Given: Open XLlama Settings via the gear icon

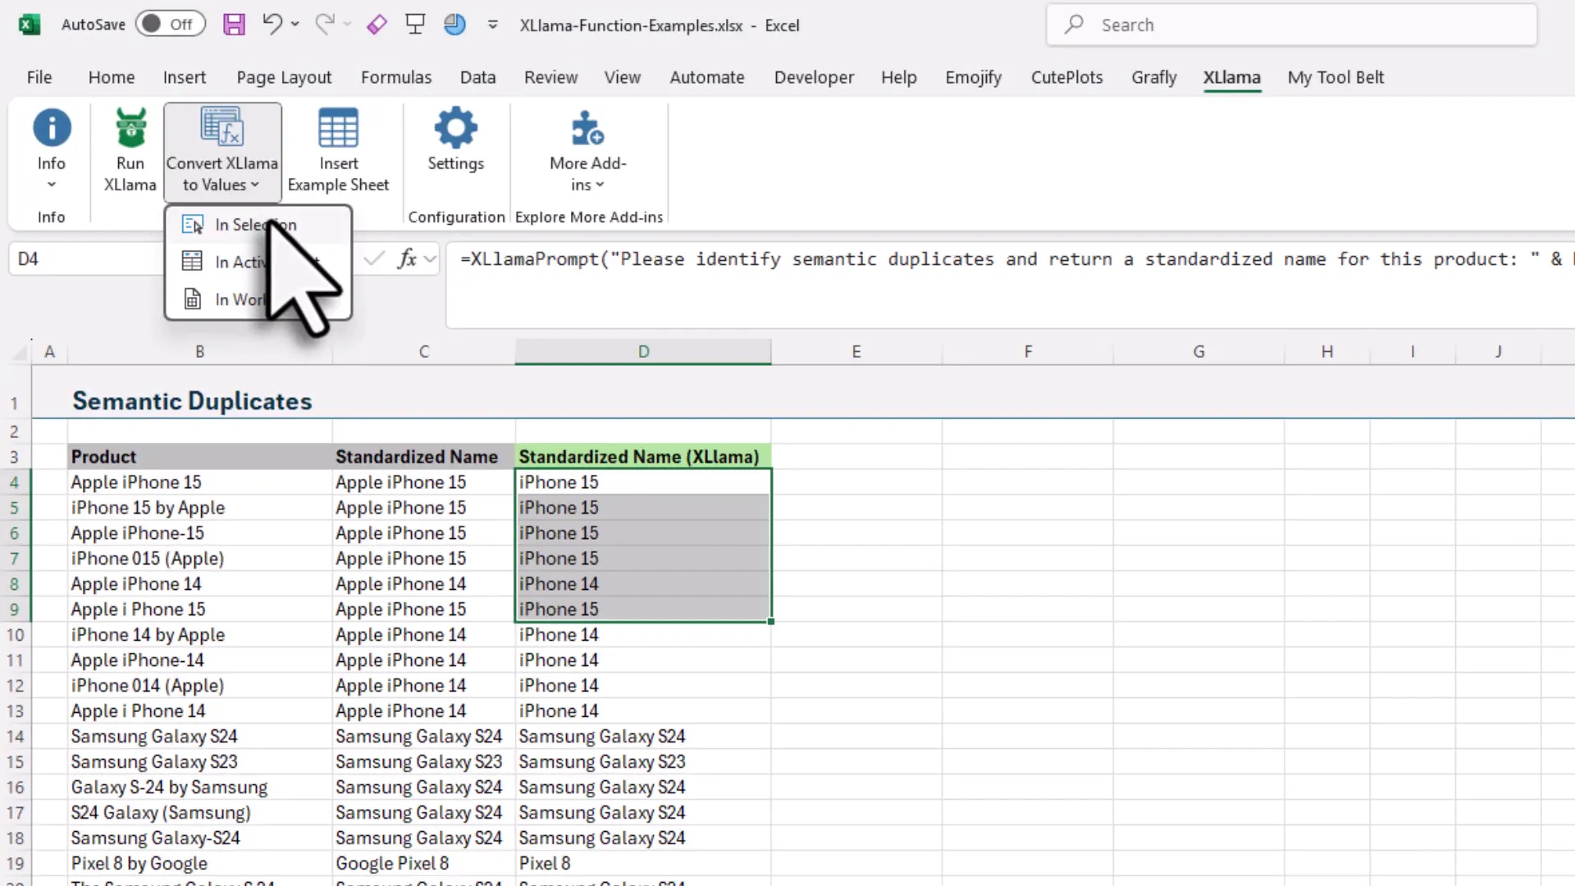Looking at the screenshot, I should tap(455, 127).
